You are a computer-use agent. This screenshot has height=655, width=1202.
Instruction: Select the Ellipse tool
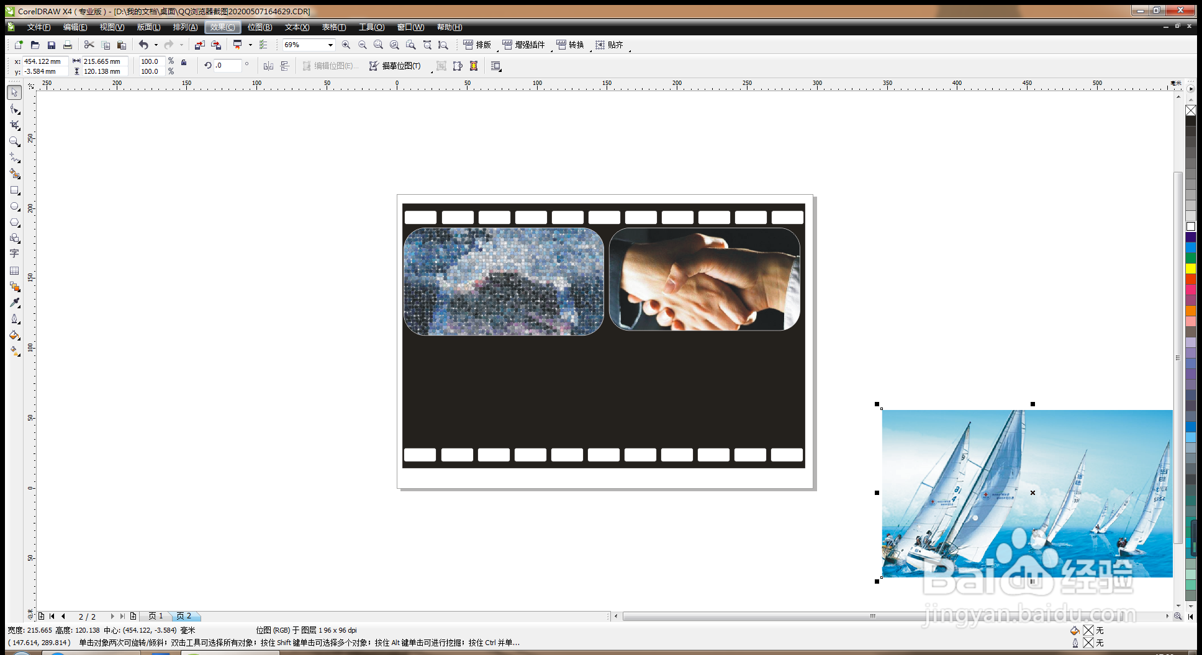tap(14, 207)
